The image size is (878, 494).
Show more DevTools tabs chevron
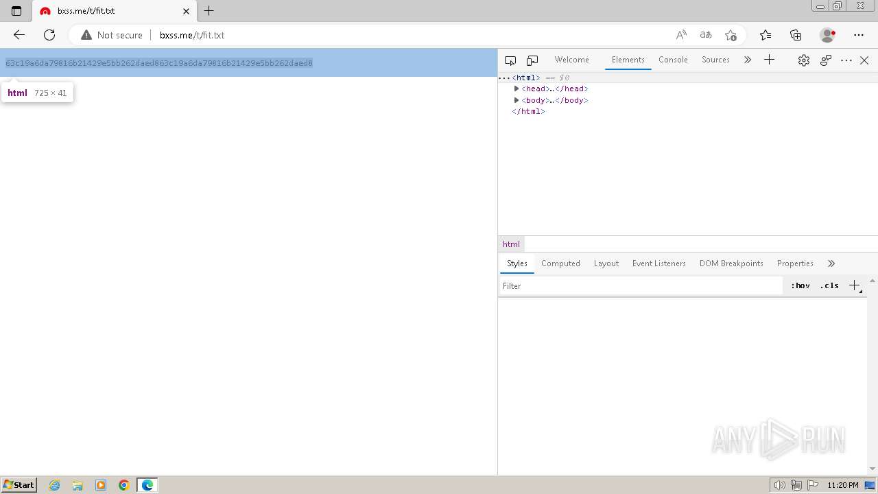(x=748, y=60)
